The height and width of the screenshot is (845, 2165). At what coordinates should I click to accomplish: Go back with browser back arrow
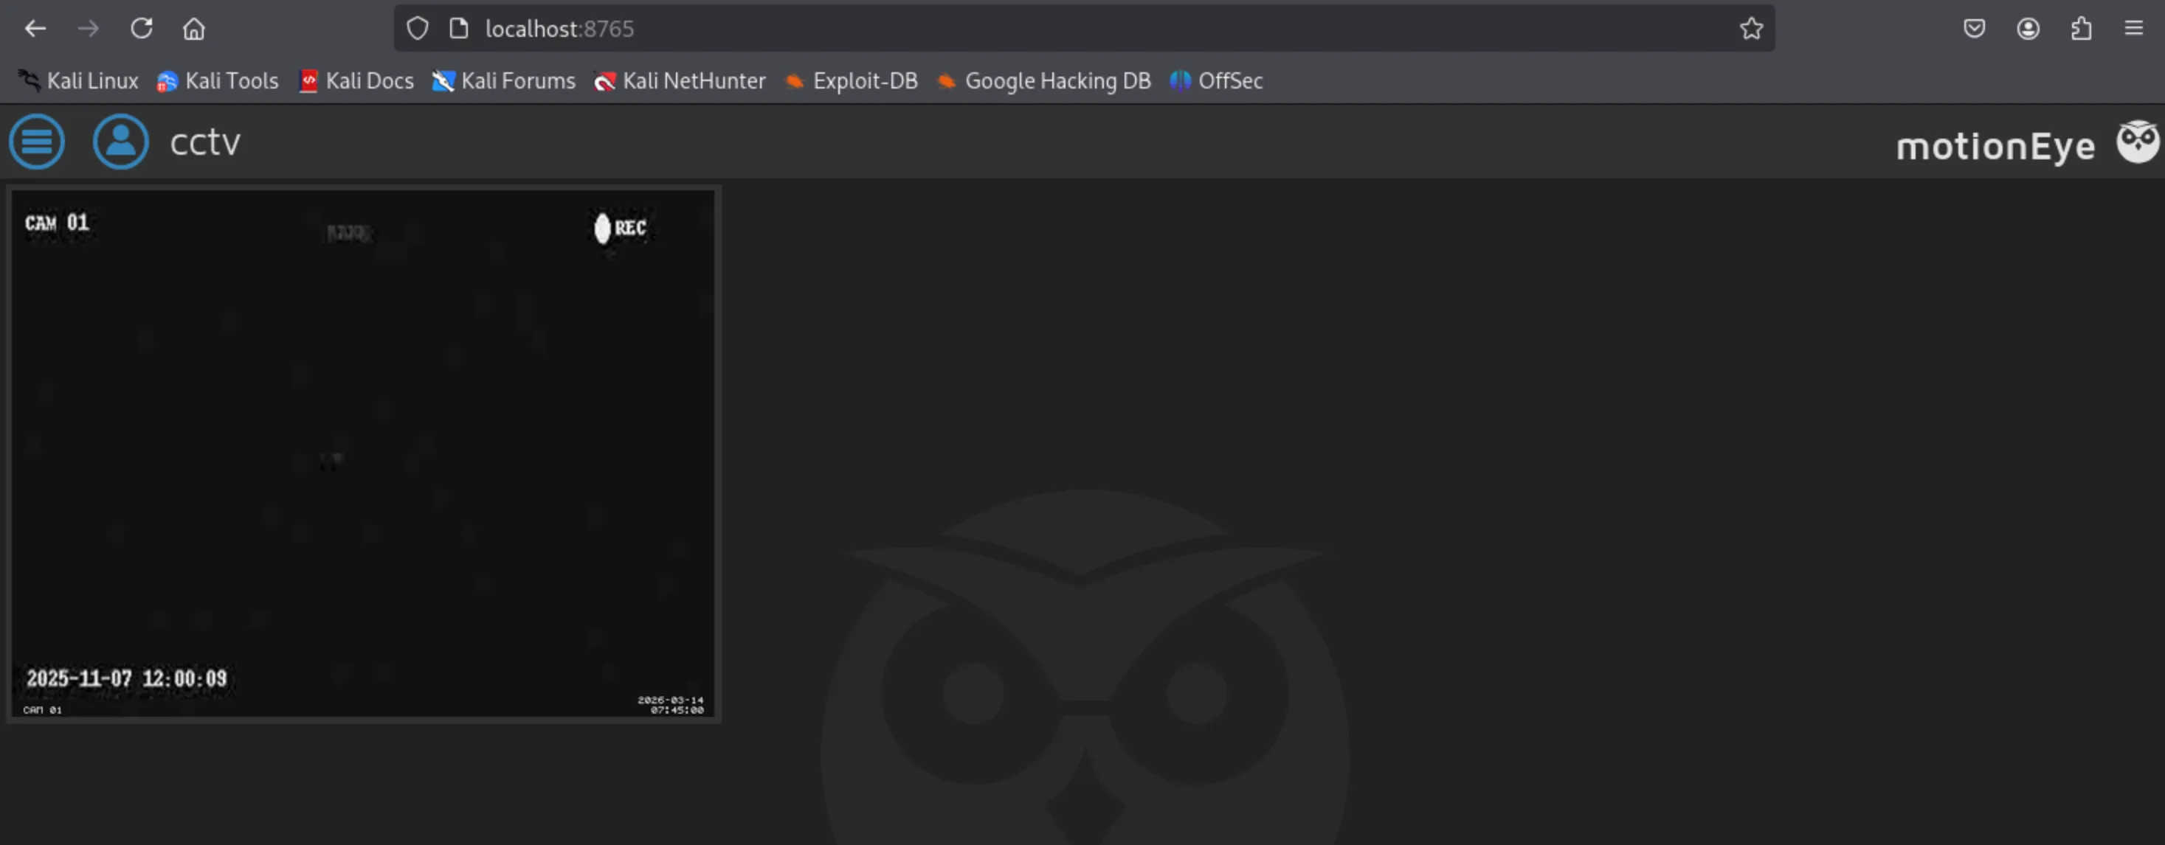[x=35, y=29]
